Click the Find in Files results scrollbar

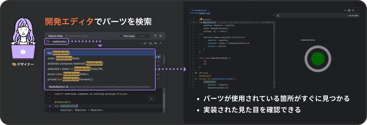coord(164,59)
